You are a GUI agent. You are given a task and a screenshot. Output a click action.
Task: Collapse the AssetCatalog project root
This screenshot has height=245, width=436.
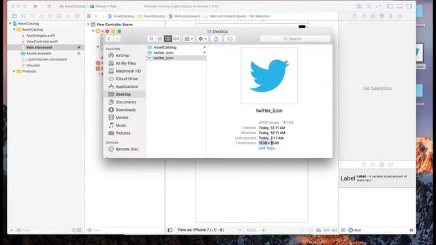pyautogui.click(x=10, y=24)
